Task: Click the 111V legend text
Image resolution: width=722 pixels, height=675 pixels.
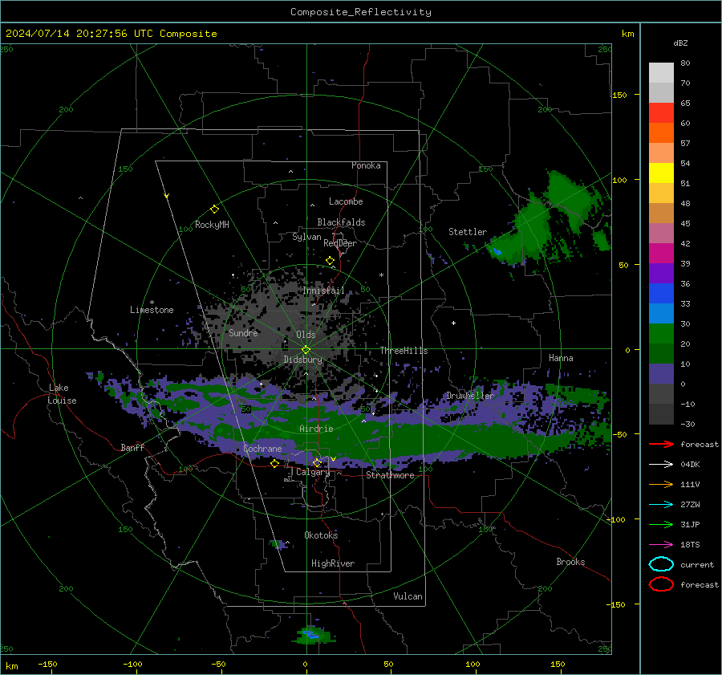Action: tap(690, 484)
